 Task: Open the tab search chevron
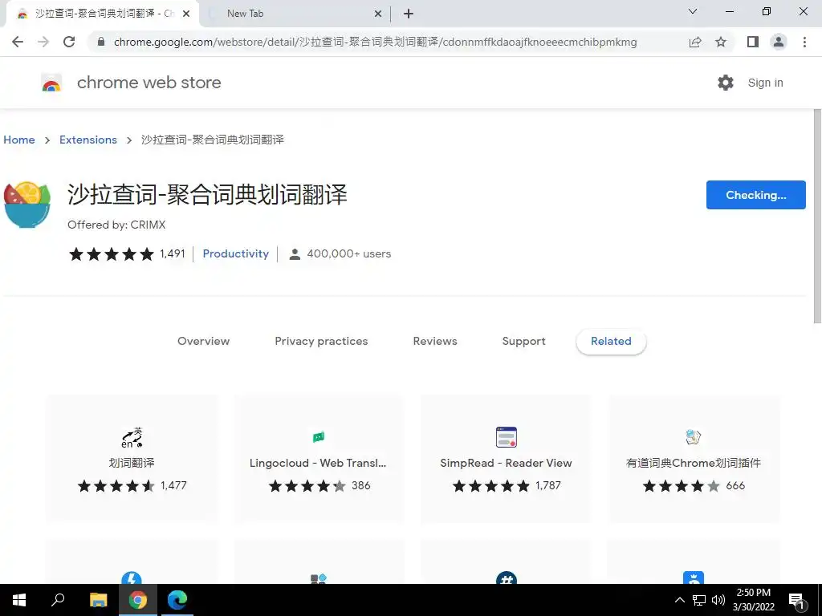[x=693, y=11]
